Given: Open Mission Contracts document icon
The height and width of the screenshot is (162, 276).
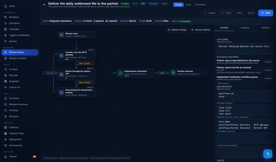Looking at the screenshot, I should [6, 58].
